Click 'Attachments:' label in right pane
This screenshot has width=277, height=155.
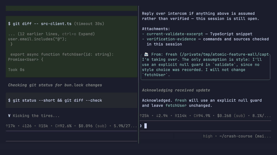pyautogui.click(x=156, y=29)
